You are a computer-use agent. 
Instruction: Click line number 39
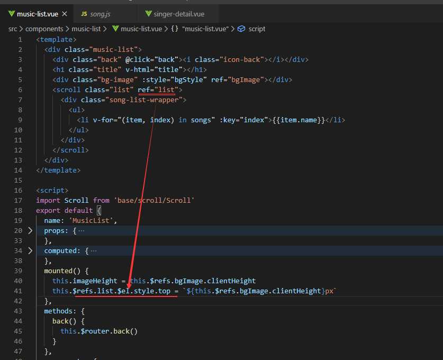click(x=18, y=271)
